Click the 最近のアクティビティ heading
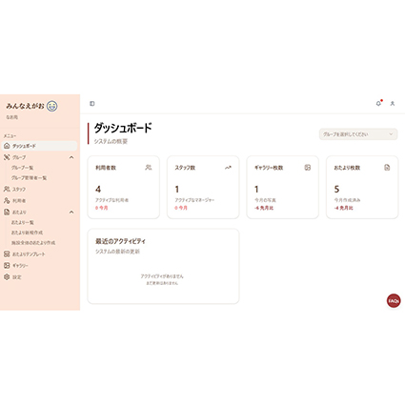Viewport: 405px width, 405px height. pyautogui.click(x=120, y=241)
